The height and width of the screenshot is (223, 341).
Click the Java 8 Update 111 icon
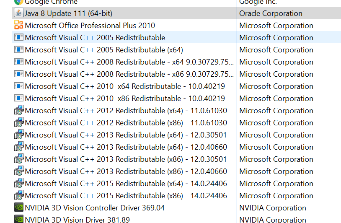[x=19, y=13]
